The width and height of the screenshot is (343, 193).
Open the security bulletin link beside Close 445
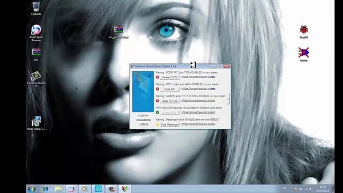click(x=198, y=89)
